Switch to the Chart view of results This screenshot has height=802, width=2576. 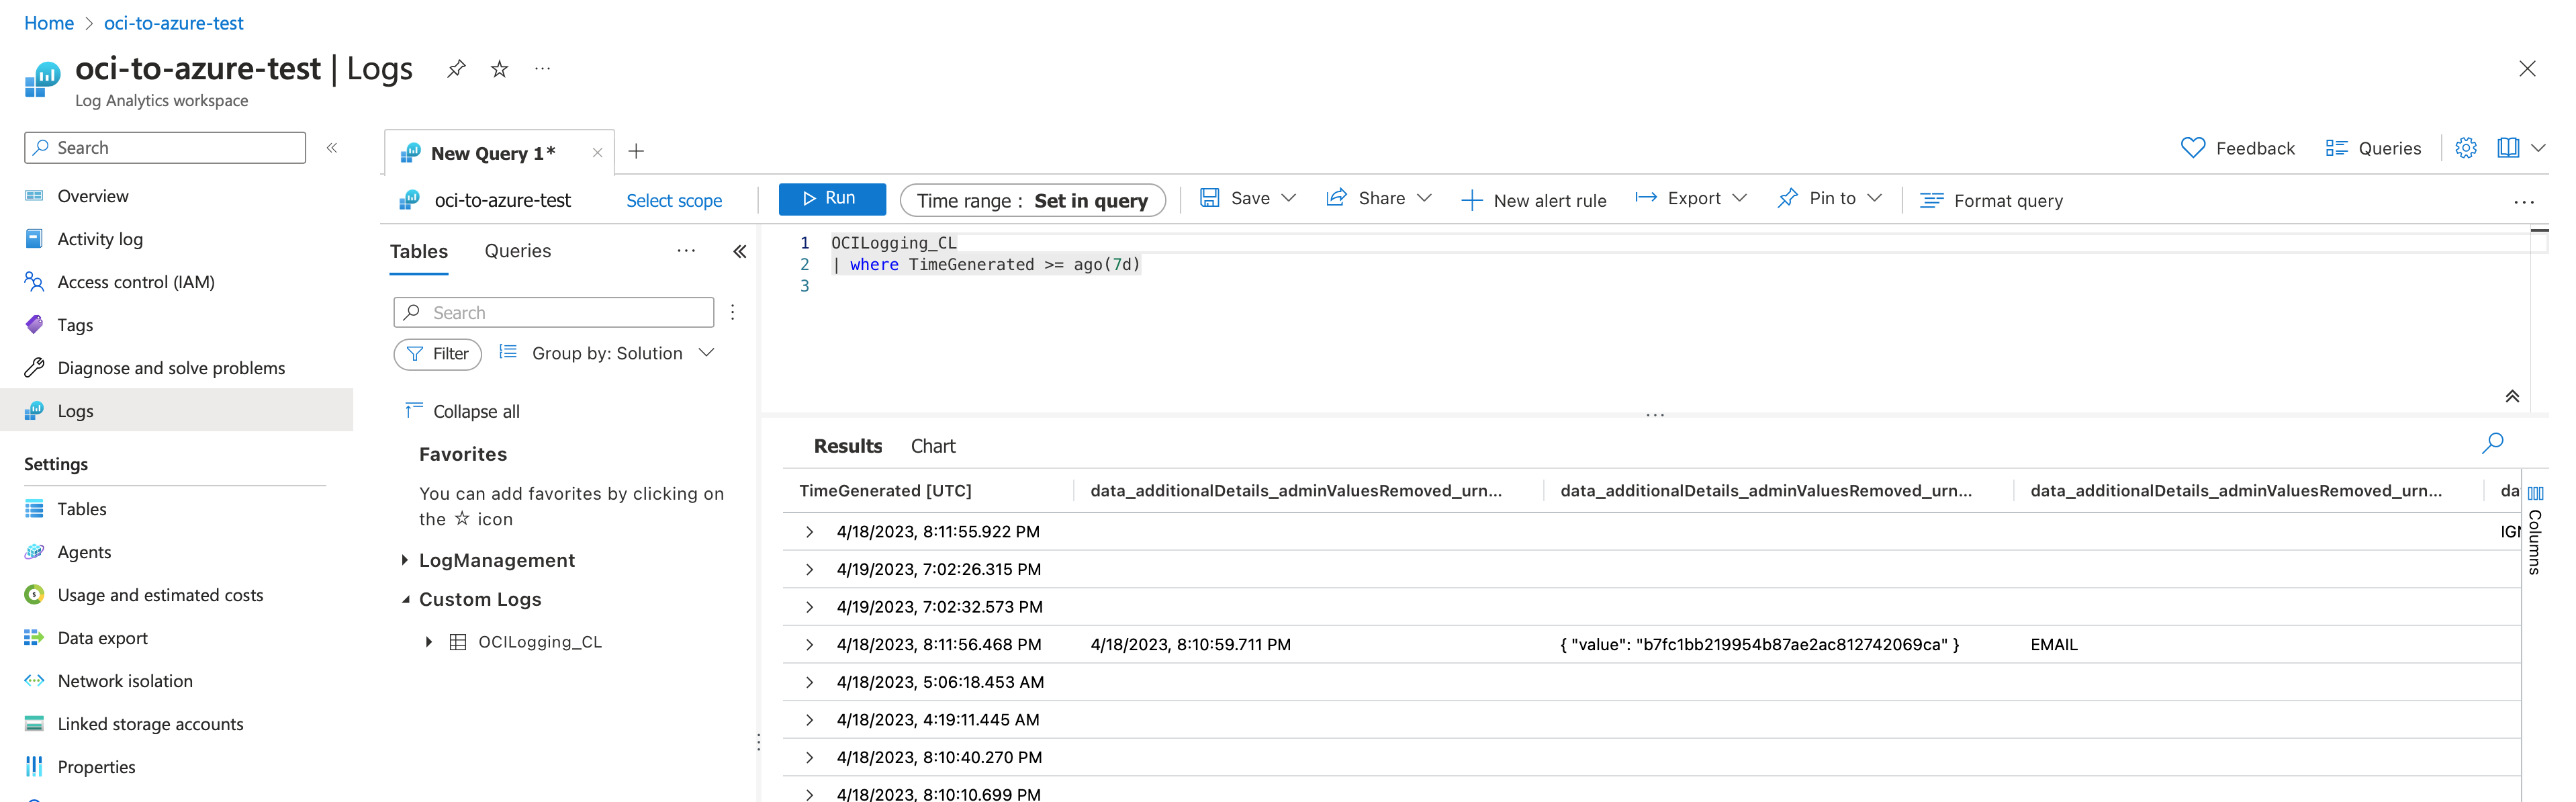pos(932,445)
